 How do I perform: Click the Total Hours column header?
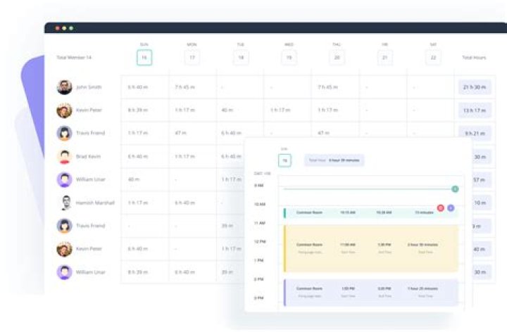point(474,58)
